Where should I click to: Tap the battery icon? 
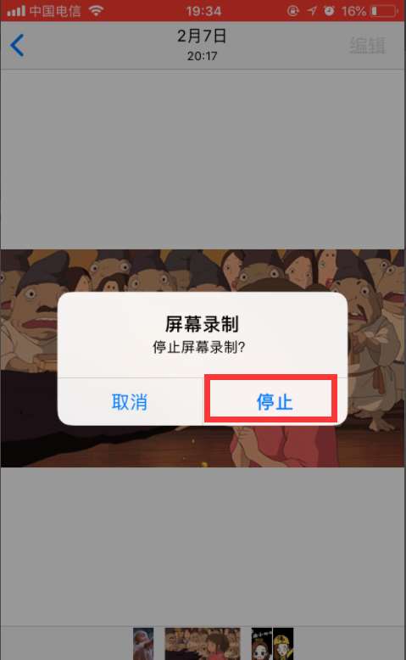[x=384, y=11]
